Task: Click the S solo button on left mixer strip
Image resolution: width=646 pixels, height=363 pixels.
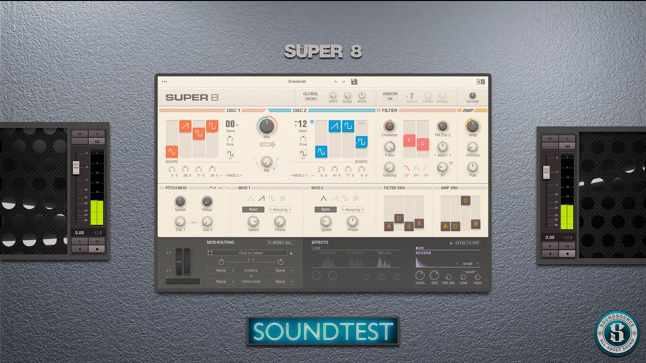Action: (x=97, y=134)
